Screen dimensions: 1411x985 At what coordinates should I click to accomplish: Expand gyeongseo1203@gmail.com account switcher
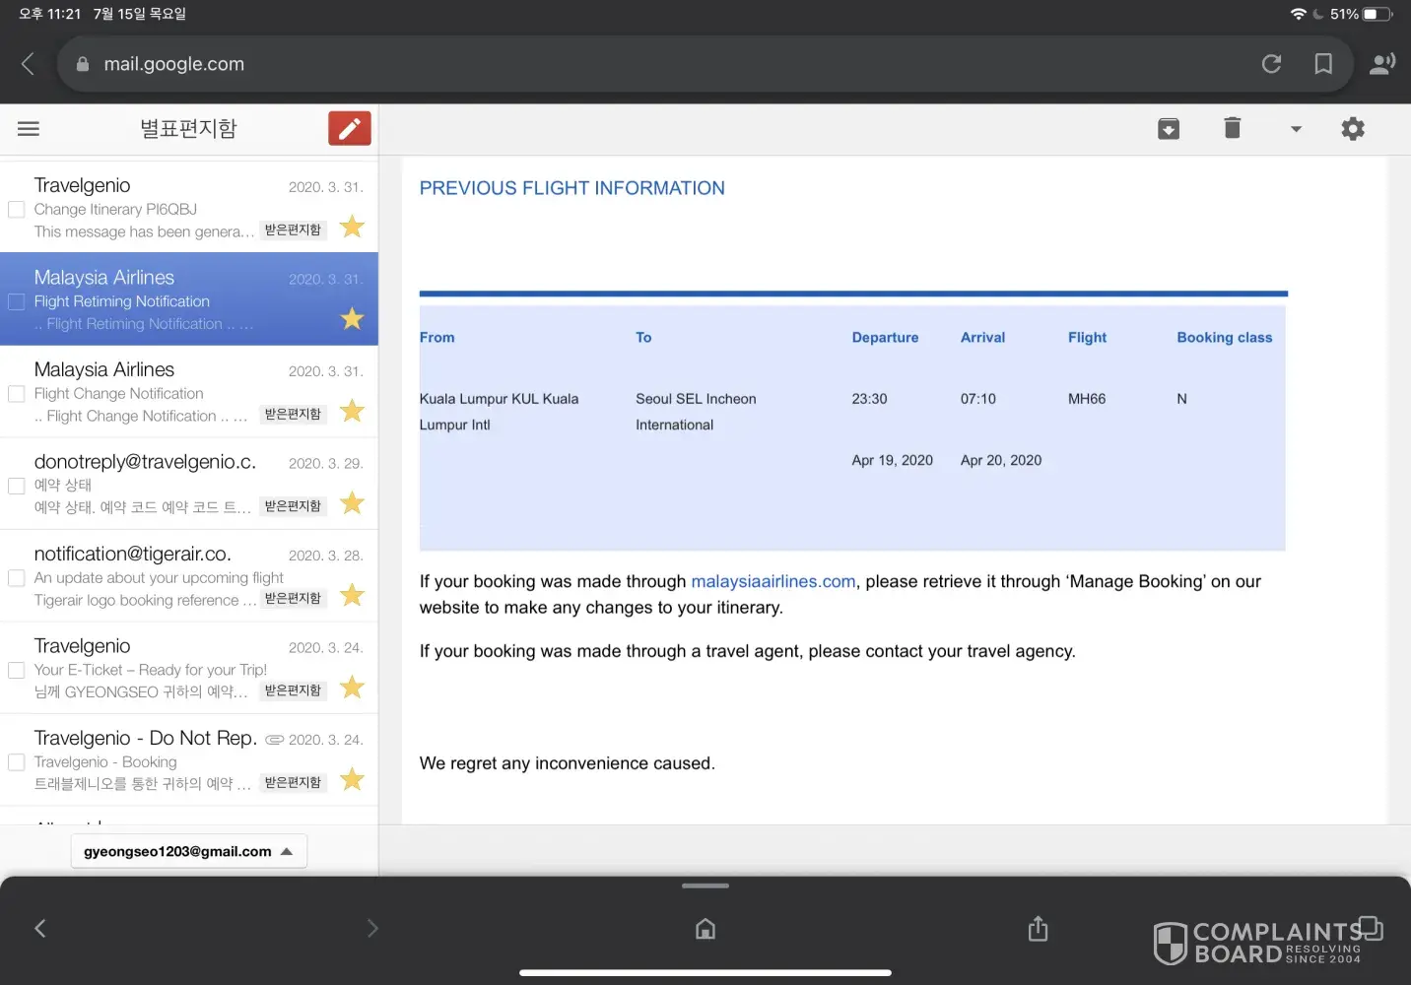(188, 851)
